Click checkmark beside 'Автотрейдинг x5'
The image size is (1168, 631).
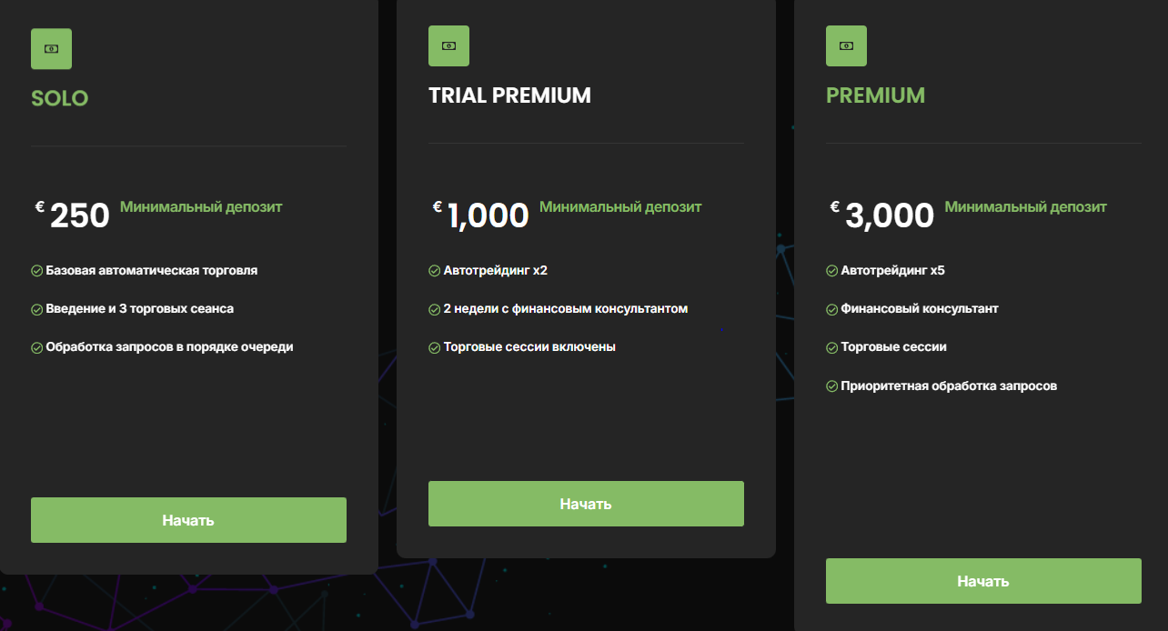[831, 270]
